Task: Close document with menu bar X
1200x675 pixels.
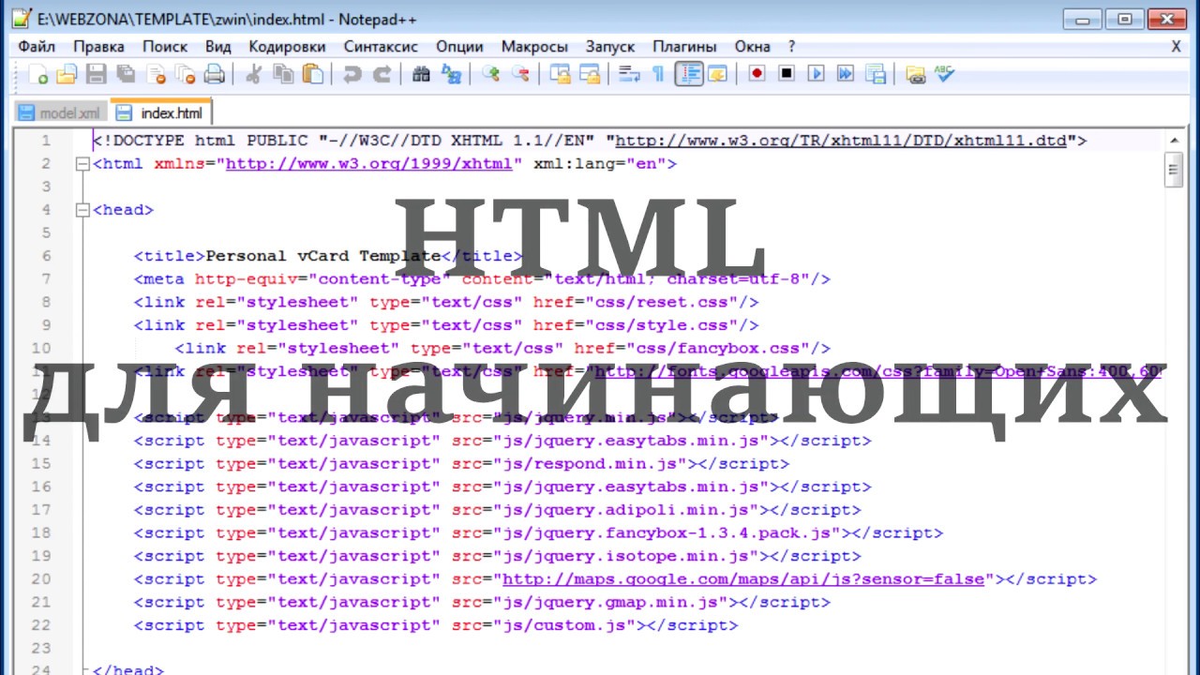Action: (1177, 46)
